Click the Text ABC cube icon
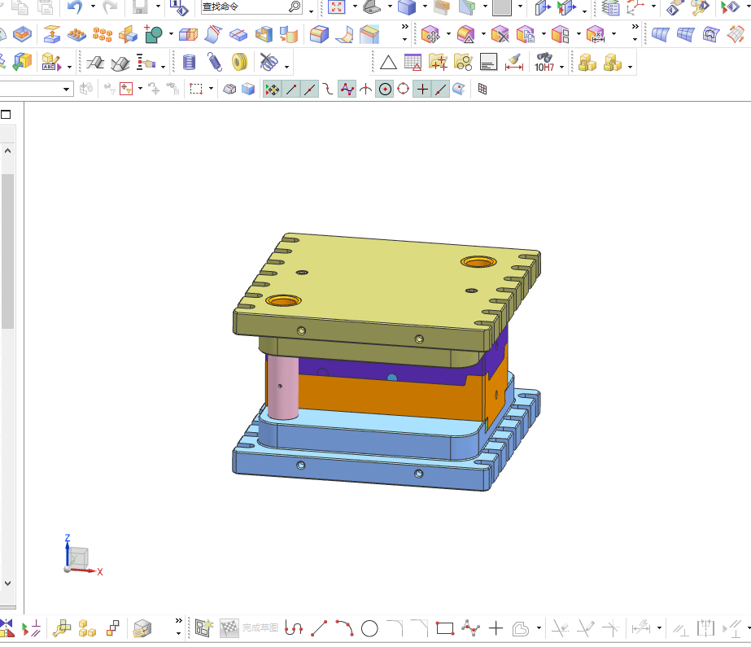 pos(50,62)
